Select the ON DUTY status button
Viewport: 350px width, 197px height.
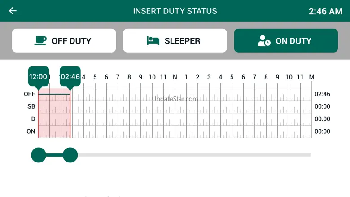tap(286, 40)
